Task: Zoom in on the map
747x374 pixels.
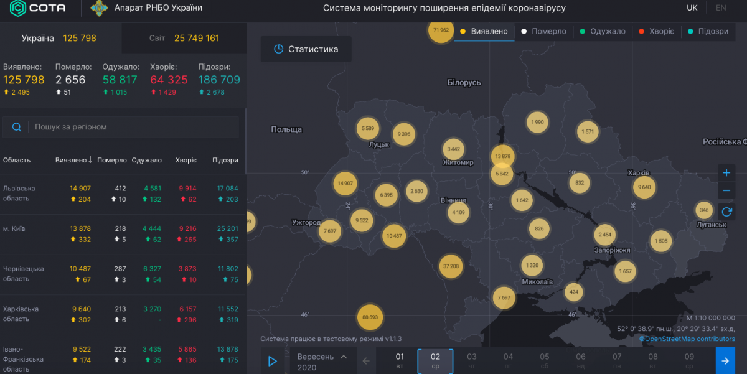Action: coord(726,172)
